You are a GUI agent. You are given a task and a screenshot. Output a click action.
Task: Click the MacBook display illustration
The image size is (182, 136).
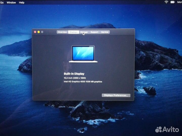tap(83, 54)
